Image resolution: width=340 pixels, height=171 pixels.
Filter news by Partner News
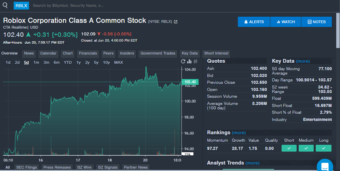click(136, 167)
